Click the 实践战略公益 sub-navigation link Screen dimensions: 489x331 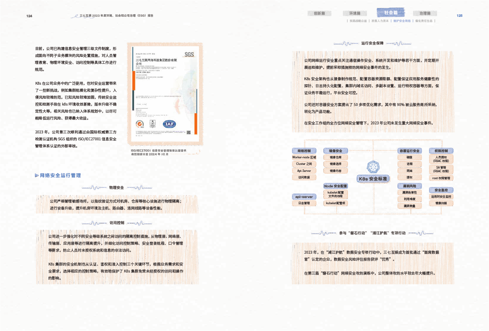358,20
